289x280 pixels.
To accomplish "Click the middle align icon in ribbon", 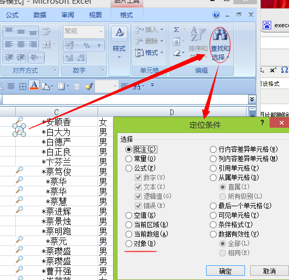I will pos(21,31).
